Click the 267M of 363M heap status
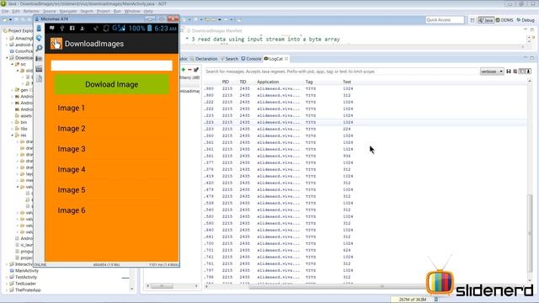The height and width of the screenshot is (303, 539). pyautogui.click(x=412, y=300)
